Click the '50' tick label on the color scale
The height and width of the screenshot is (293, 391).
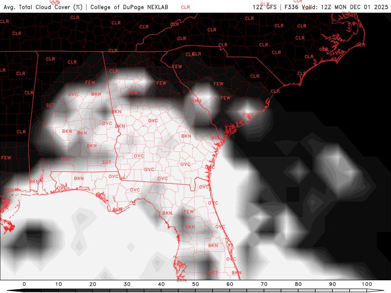(x=195, y=284)
